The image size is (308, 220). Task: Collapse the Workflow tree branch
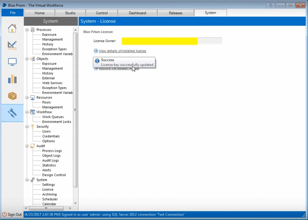click(x=27, y=112)
